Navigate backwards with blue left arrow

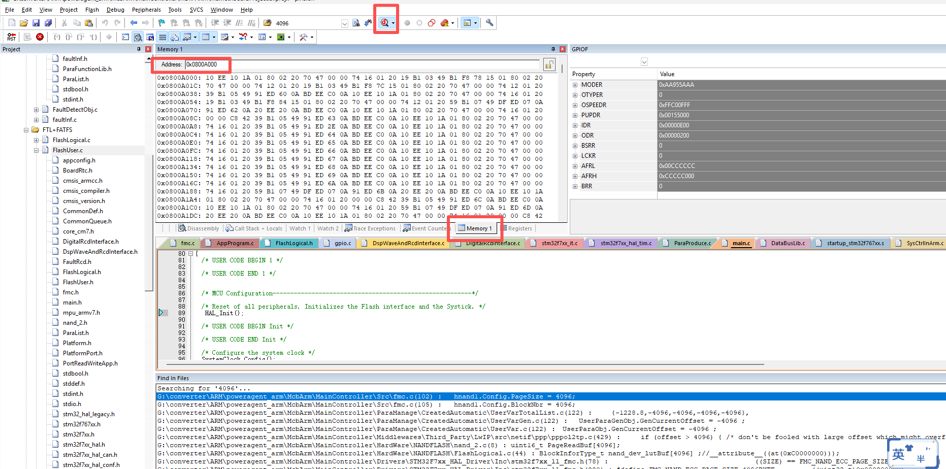tap(134, 23)
